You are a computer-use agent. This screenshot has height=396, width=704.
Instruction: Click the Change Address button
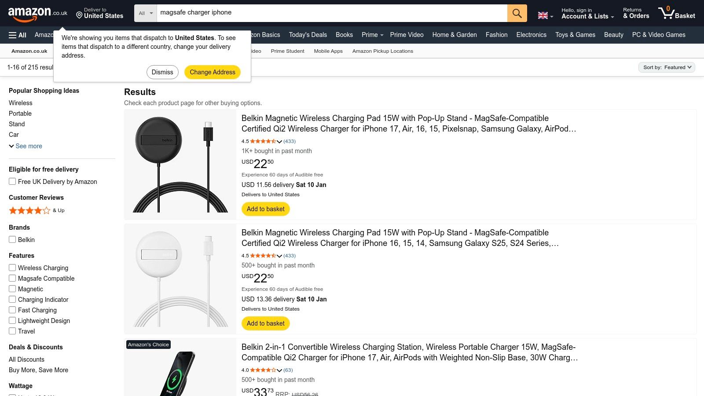click(212, 72)
